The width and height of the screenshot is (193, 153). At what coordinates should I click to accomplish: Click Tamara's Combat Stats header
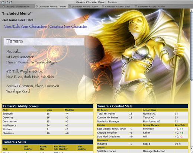pos(142,106)
